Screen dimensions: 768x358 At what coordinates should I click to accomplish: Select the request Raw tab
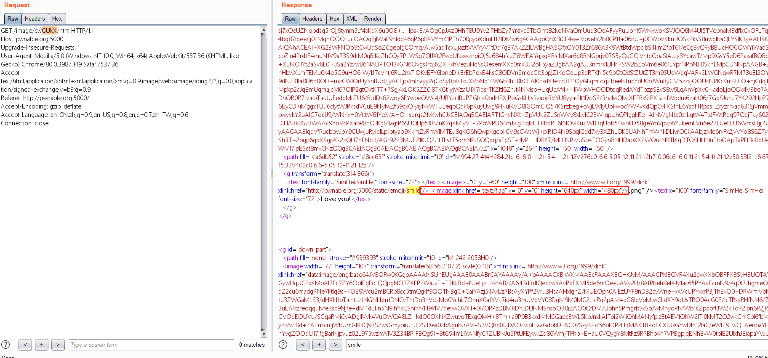point(13,19)
